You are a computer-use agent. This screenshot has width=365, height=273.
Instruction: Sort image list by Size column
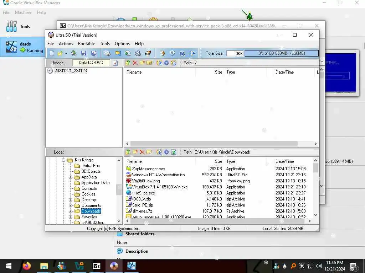tap(210, 72)
